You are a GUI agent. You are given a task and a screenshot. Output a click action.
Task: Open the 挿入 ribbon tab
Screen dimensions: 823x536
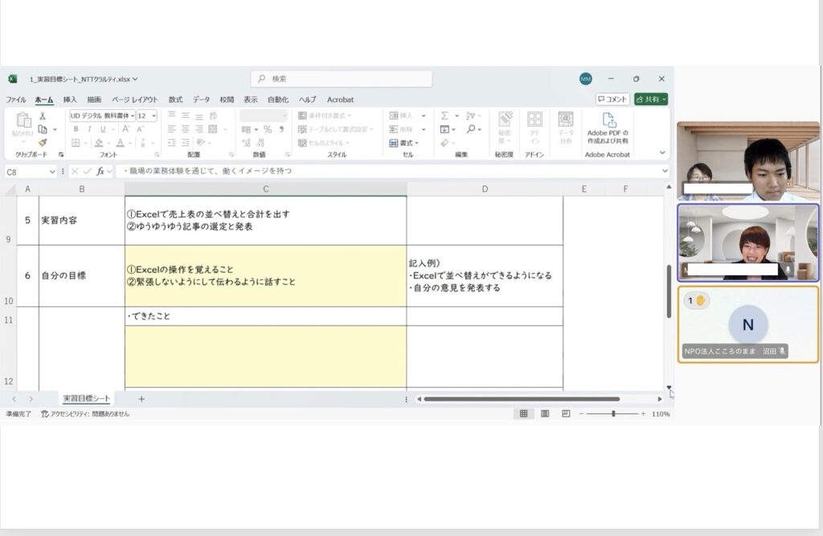click(70, 99)
